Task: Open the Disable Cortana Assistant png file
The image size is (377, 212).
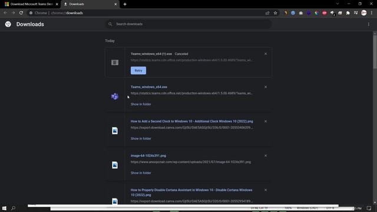Action: [191, 193]
